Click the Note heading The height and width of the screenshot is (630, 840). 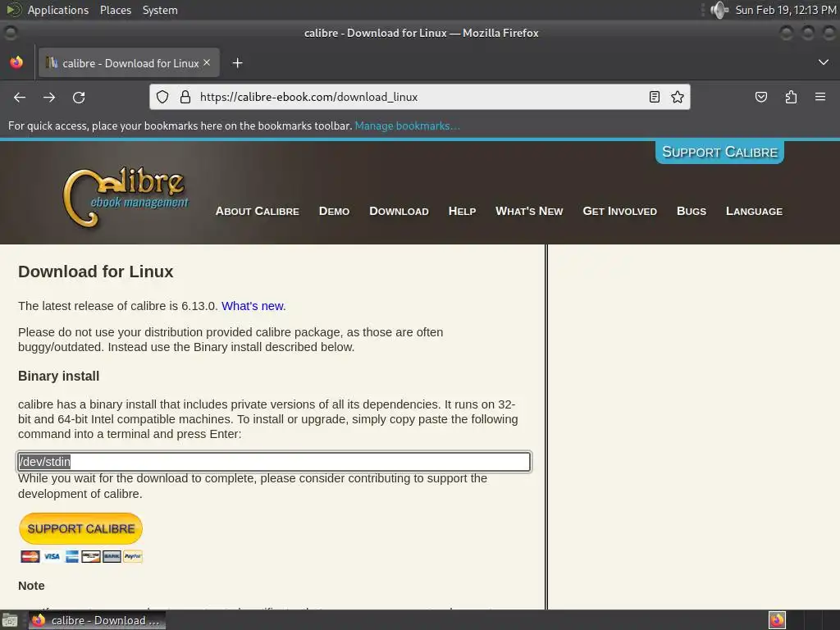32,586
